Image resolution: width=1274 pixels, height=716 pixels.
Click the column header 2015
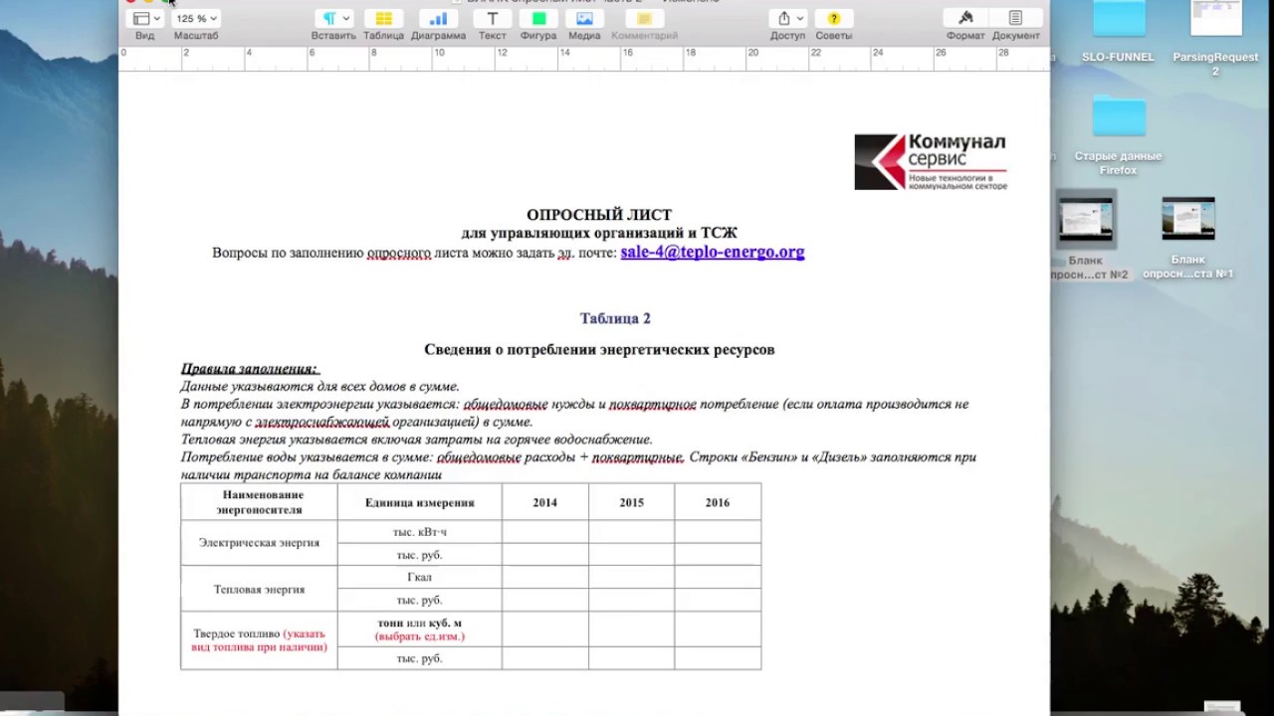[631, 502]
